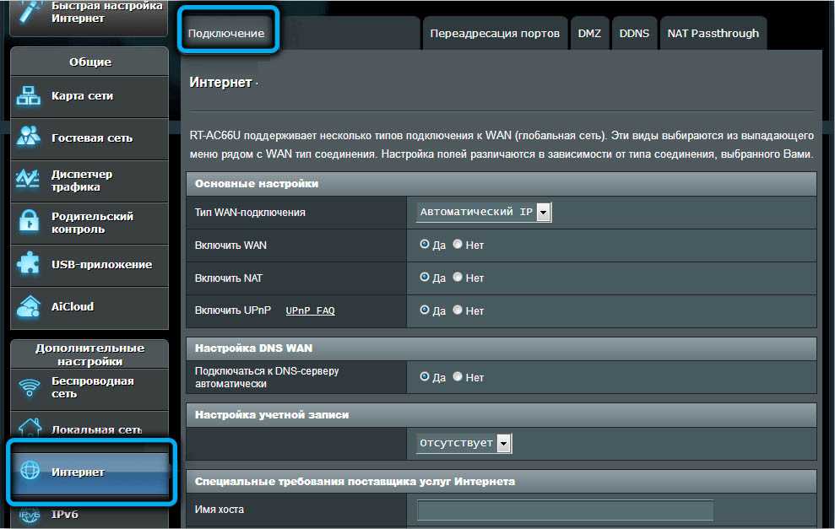
Task: Choose 'Нет' for automatic DNS server connection
Action: tap(458, 377)
